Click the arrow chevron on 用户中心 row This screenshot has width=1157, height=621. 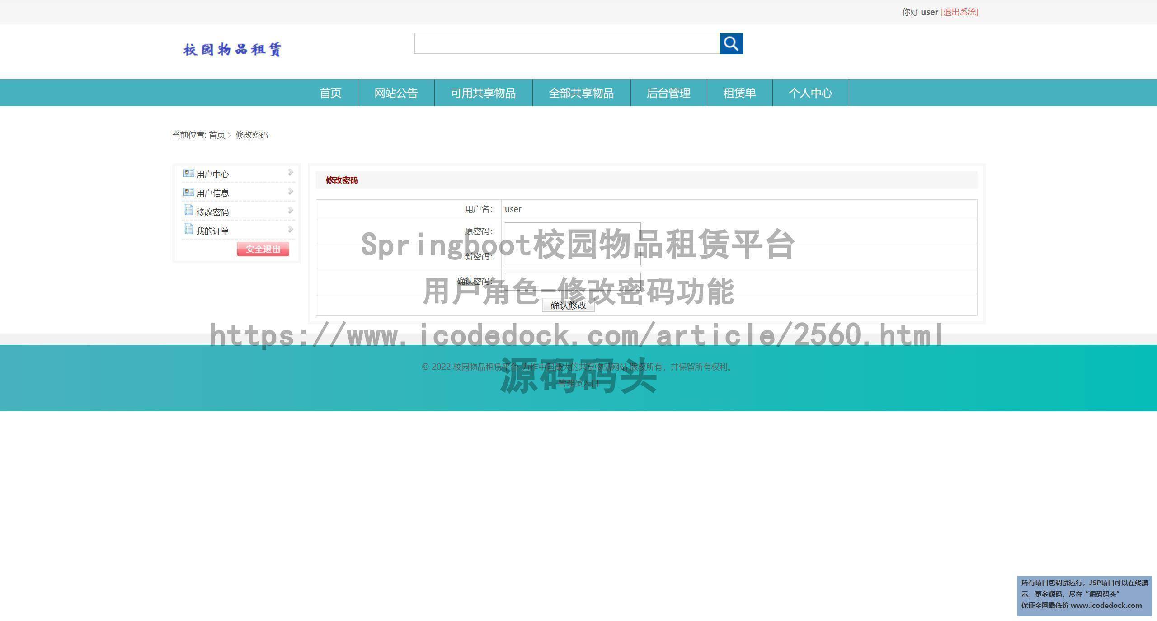click(290, 173)
